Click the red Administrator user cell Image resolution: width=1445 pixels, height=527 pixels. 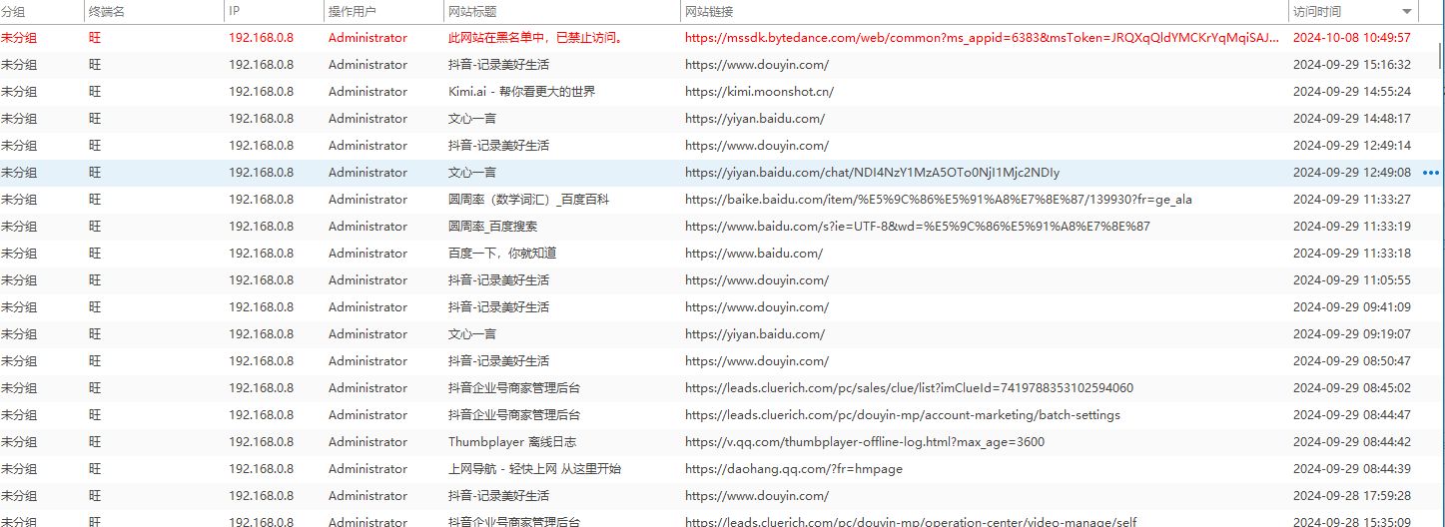(367, 38)
